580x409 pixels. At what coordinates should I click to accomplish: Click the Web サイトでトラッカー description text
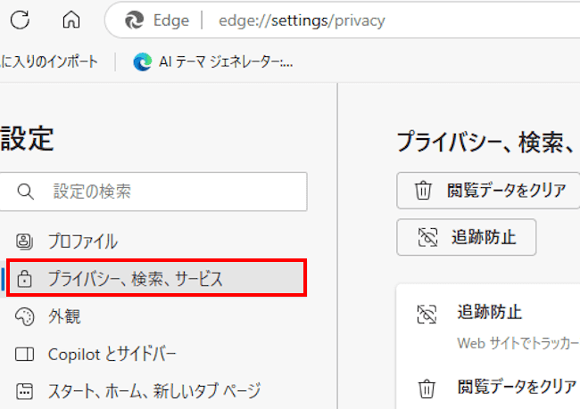pyautogui.click(x=518, y=343)
